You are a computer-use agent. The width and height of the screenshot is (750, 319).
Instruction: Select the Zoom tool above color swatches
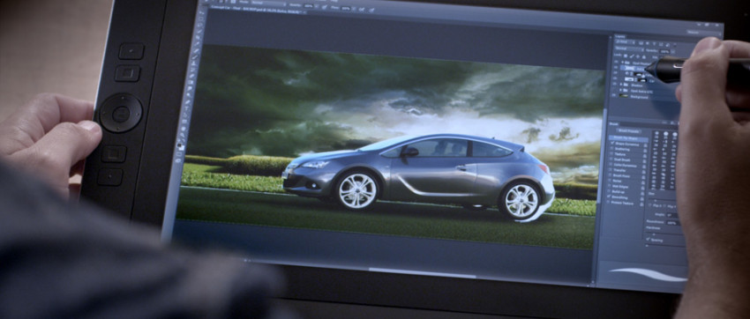(x=183, y=135)
